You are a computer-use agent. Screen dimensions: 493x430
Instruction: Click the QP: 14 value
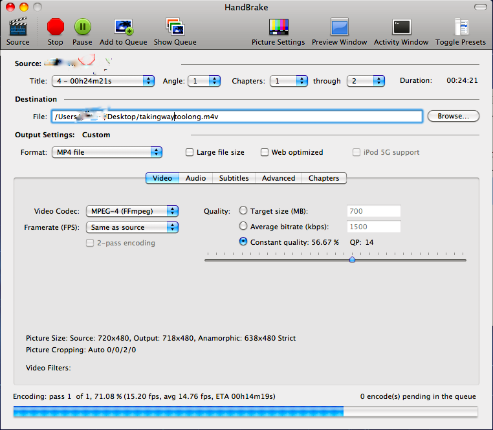(x=362, y=242)
